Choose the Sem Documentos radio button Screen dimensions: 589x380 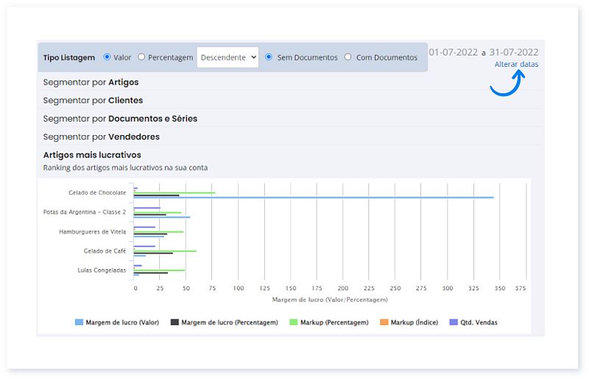[x=269, y=57]
